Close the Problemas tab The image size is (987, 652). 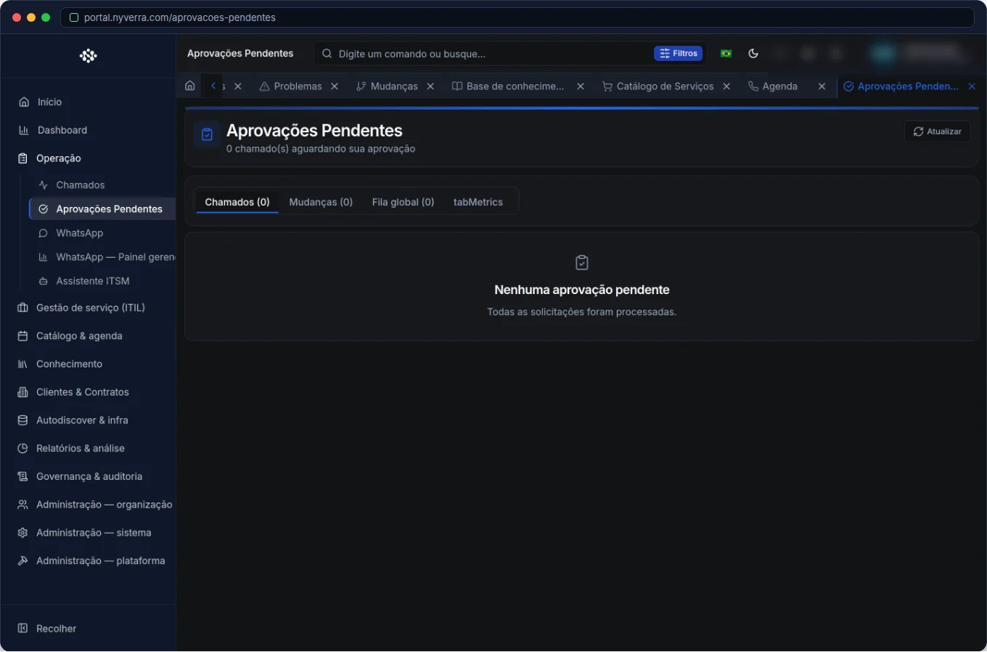335,86
